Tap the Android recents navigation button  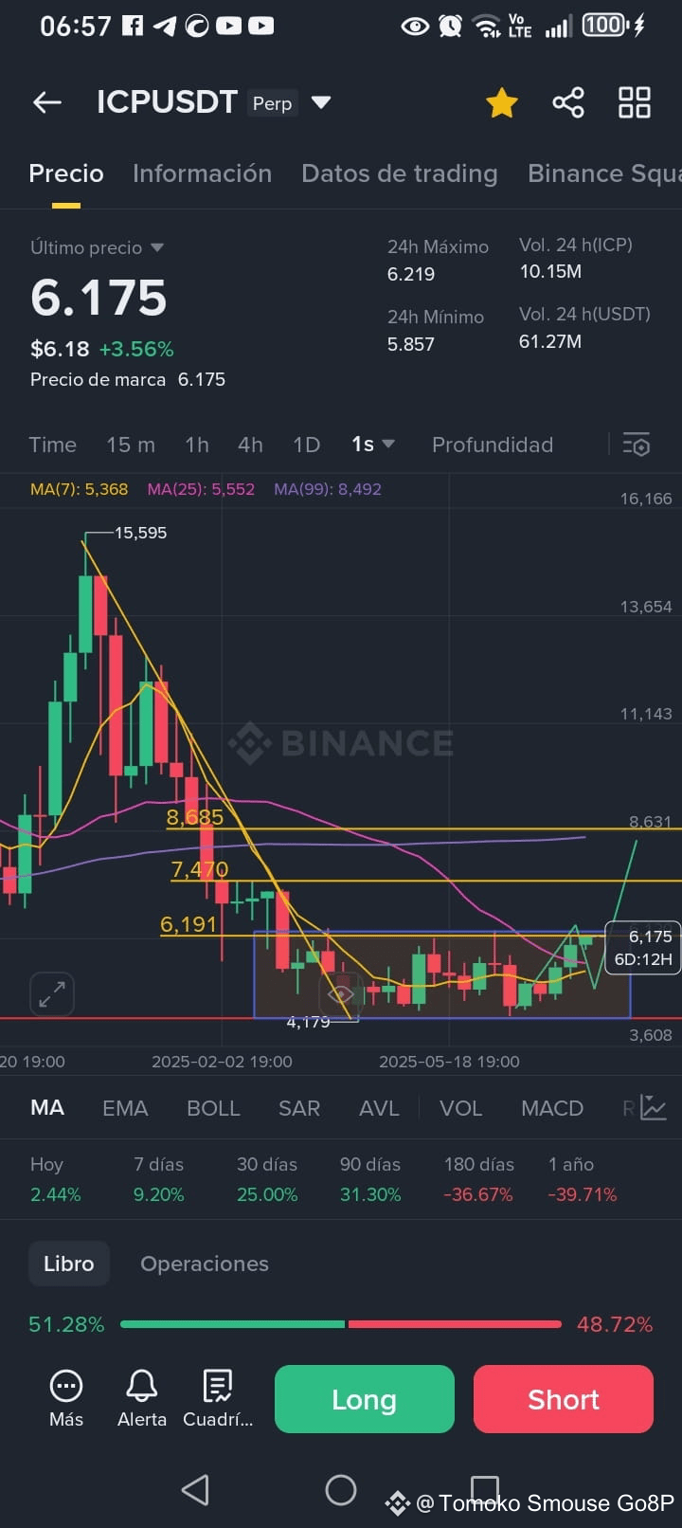point(485,1488)
